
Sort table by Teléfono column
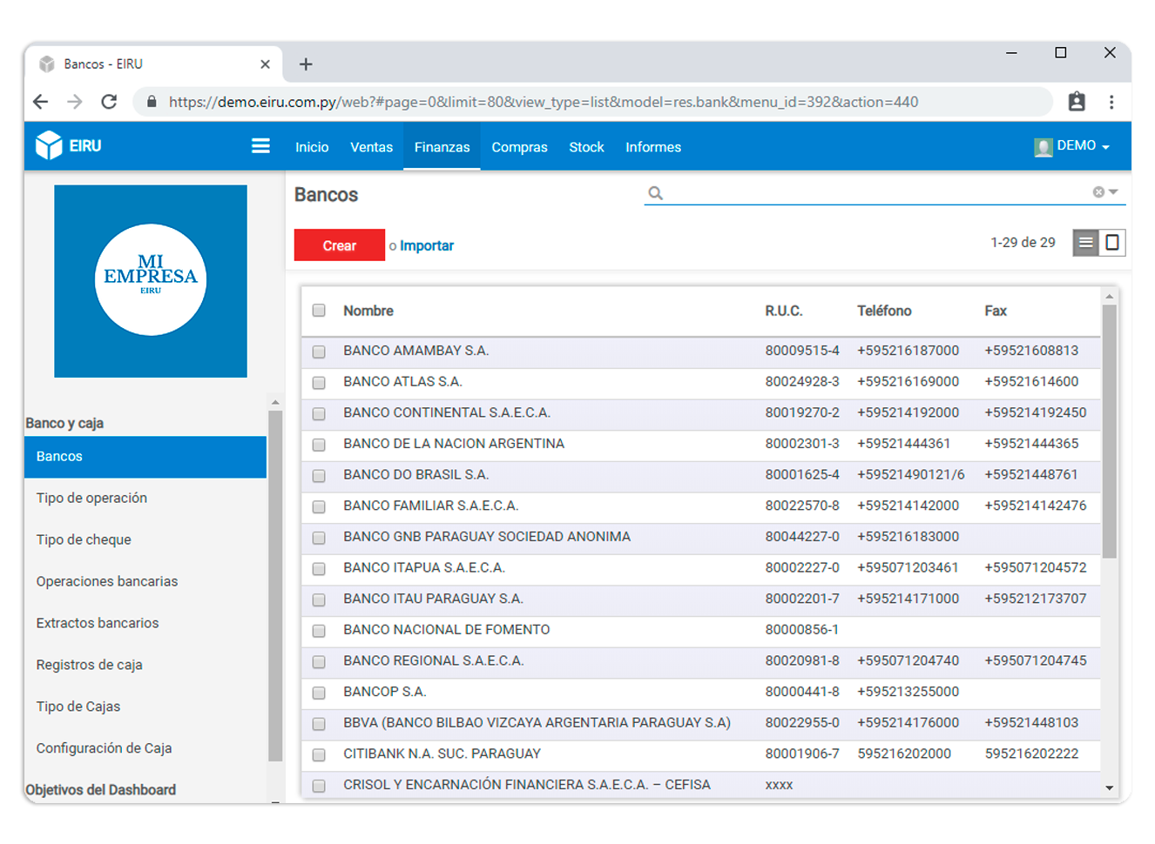coord(884,311)
